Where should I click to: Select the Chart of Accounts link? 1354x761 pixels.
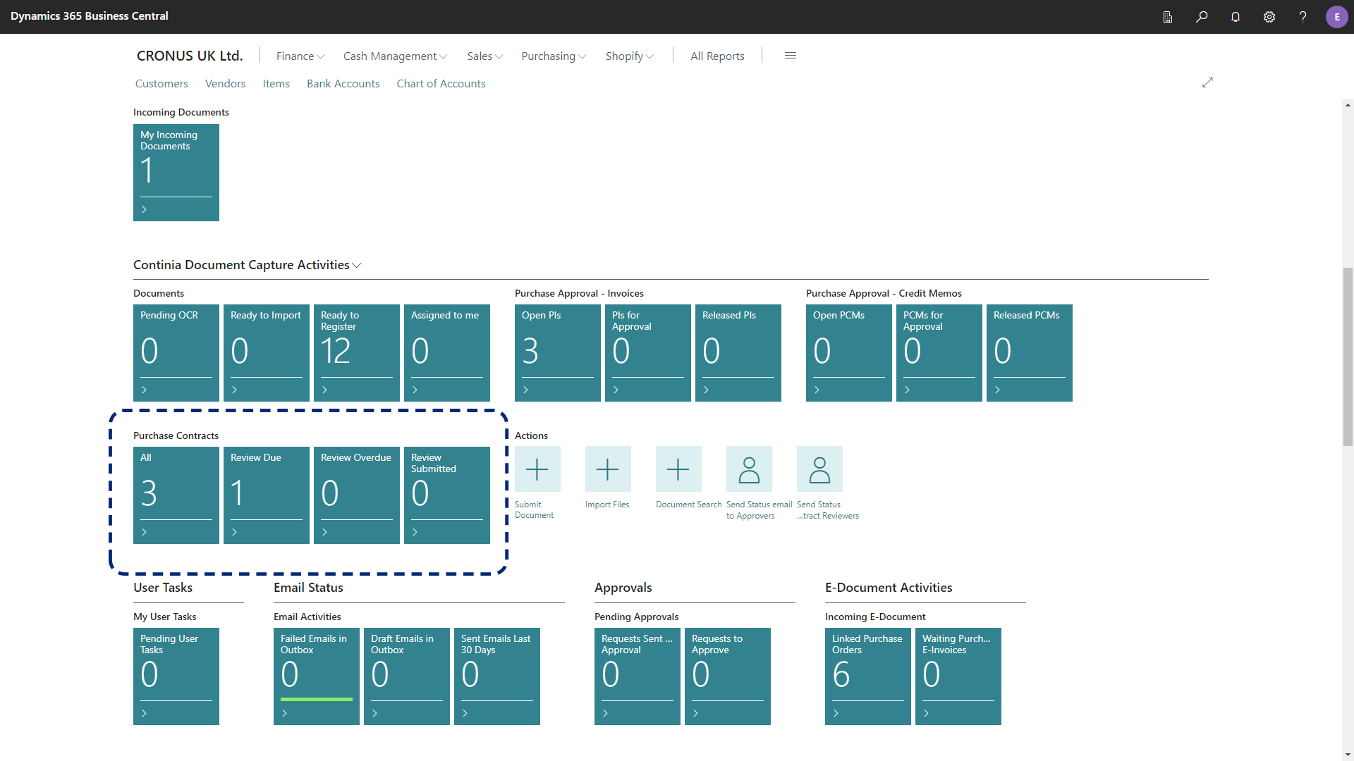tap(441, 82)
